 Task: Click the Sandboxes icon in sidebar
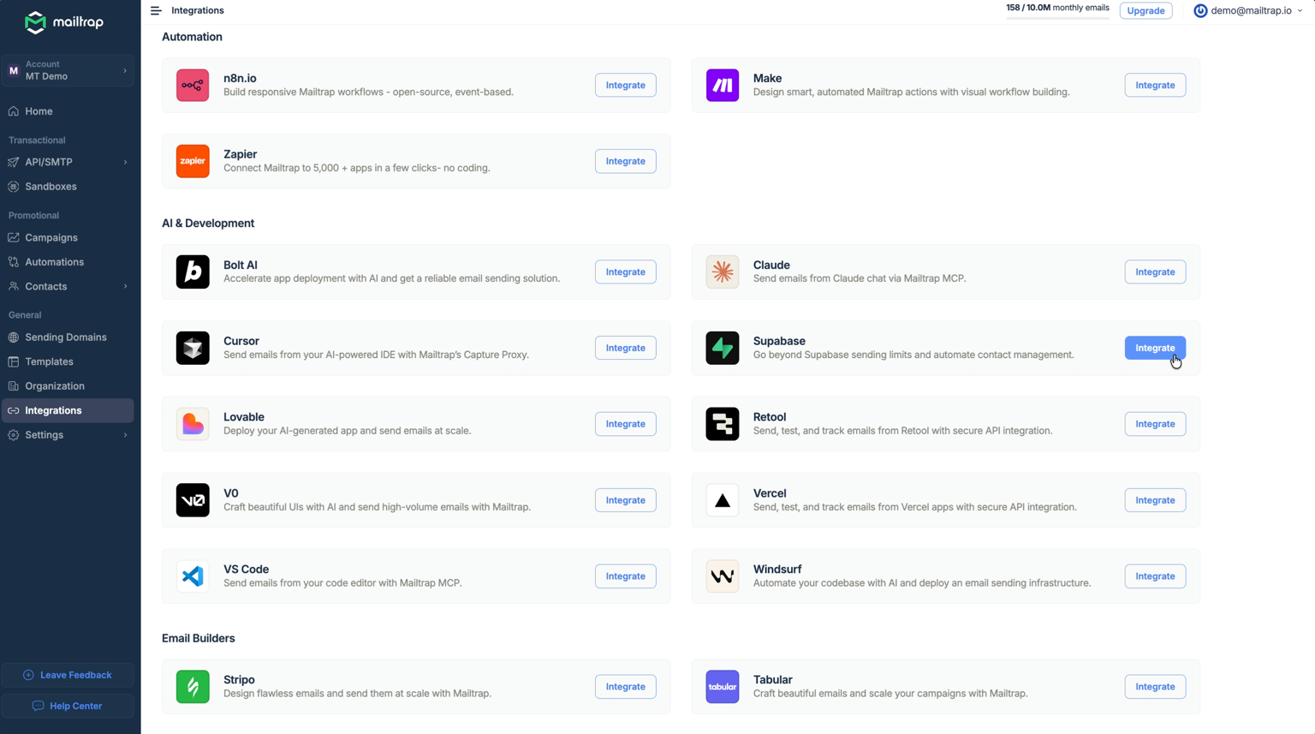(x=14, y=187)
